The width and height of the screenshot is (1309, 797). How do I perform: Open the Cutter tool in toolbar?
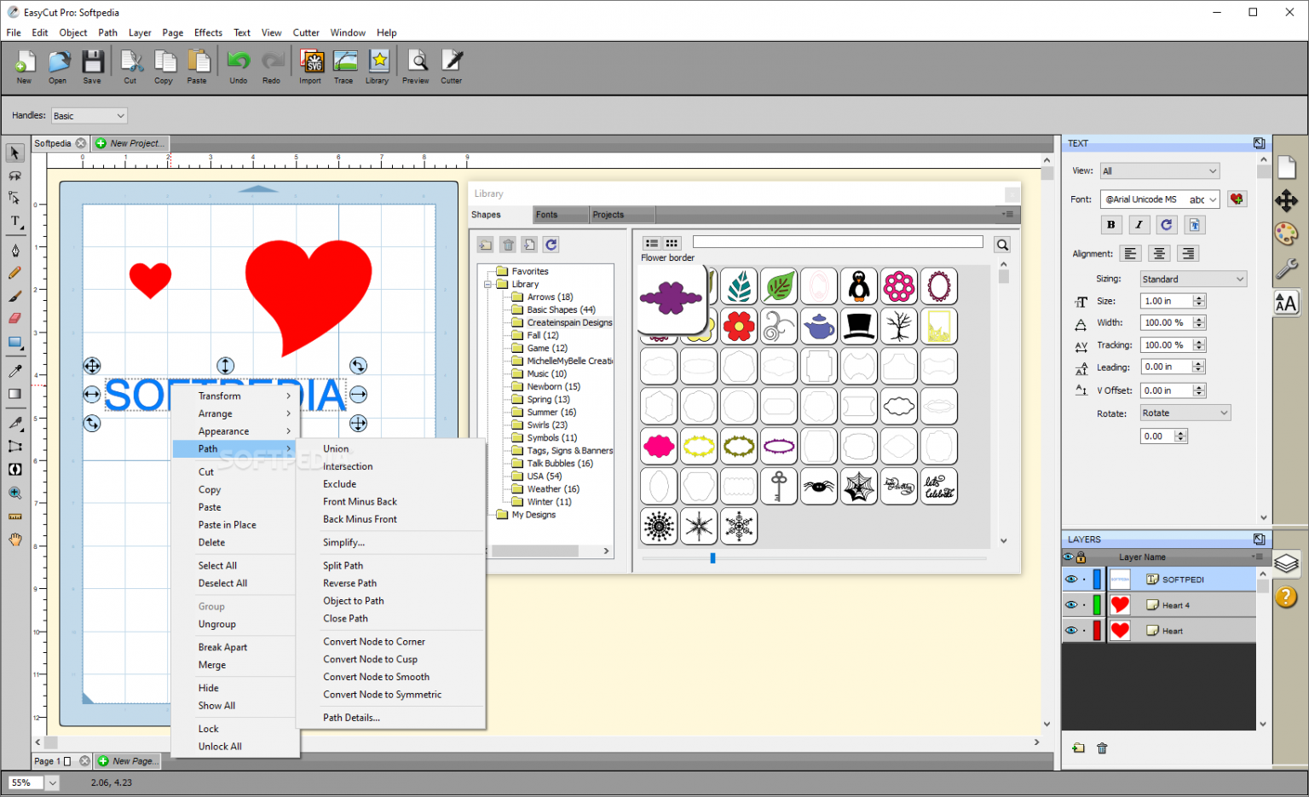tap(452, 66)
